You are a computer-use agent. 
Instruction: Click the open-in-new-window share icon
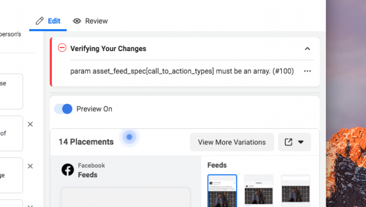point(288,142)
